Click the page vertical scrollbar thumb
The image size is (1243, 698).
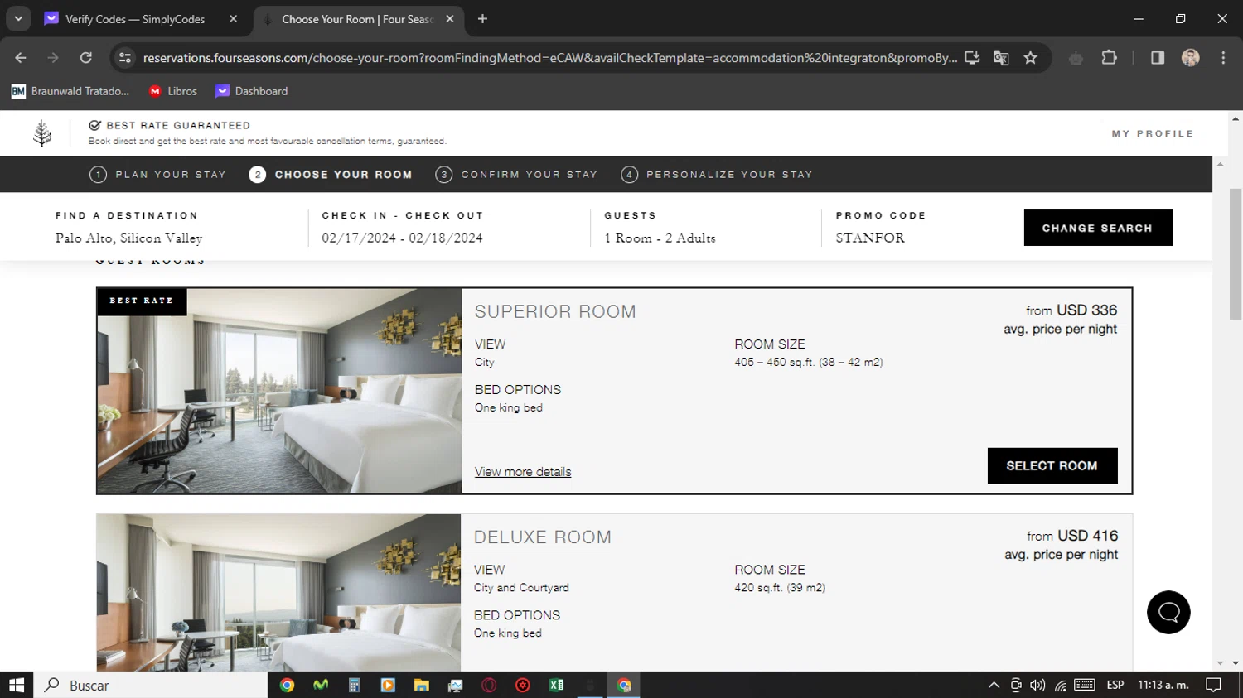tap(1236, 253)
